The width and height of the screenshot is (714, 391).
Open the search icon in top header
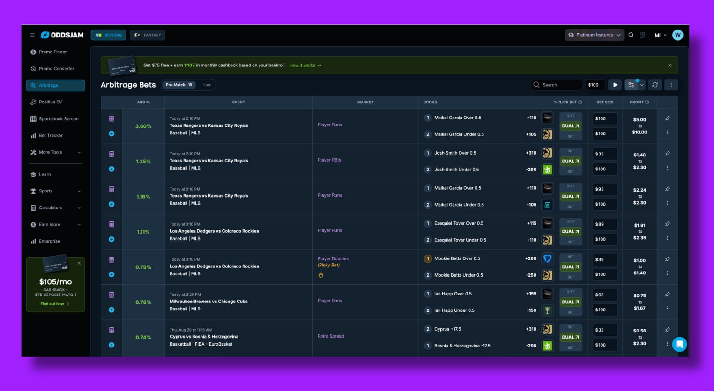point(631,35)
